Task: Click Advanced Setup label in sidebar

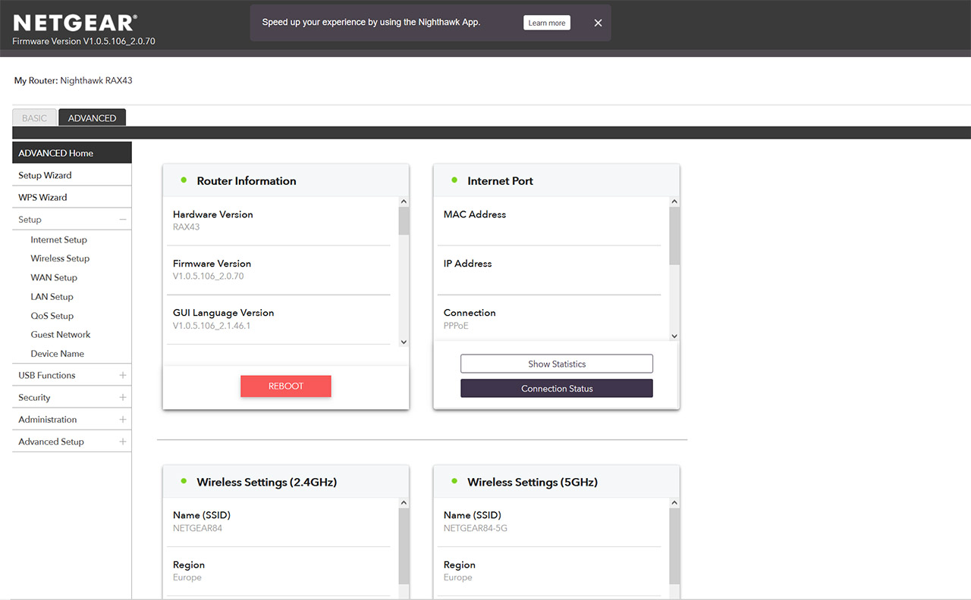Action: pos(51,441)
